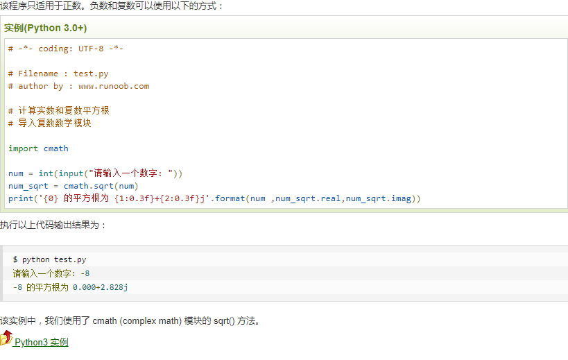Click the "实例(Python 3.0+)" heading
Screen dimensions: 568x360
[x=46, y=28]
